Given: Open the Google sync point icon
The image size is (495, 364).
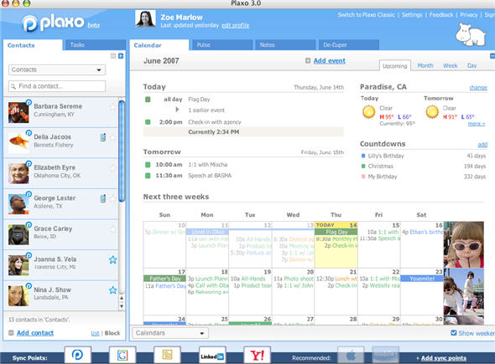Looking at the screenshot, I should pos(122,355).
